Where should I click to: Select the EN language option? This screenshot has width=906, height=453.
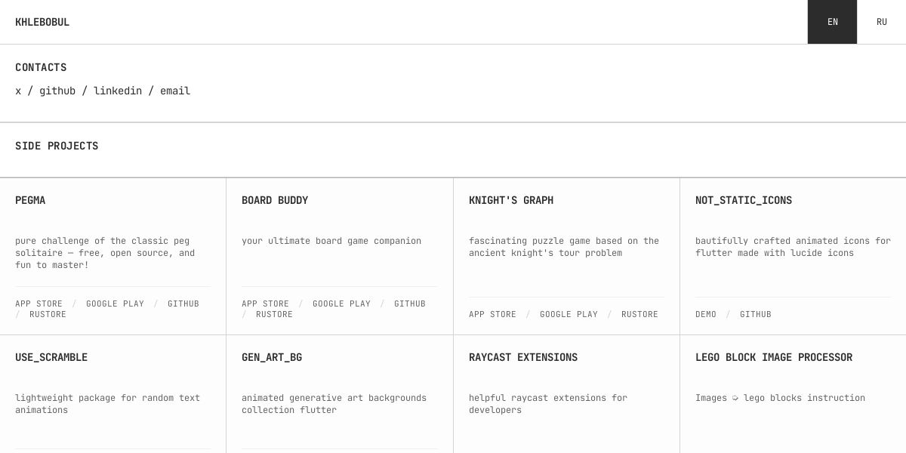pos(832,22)
